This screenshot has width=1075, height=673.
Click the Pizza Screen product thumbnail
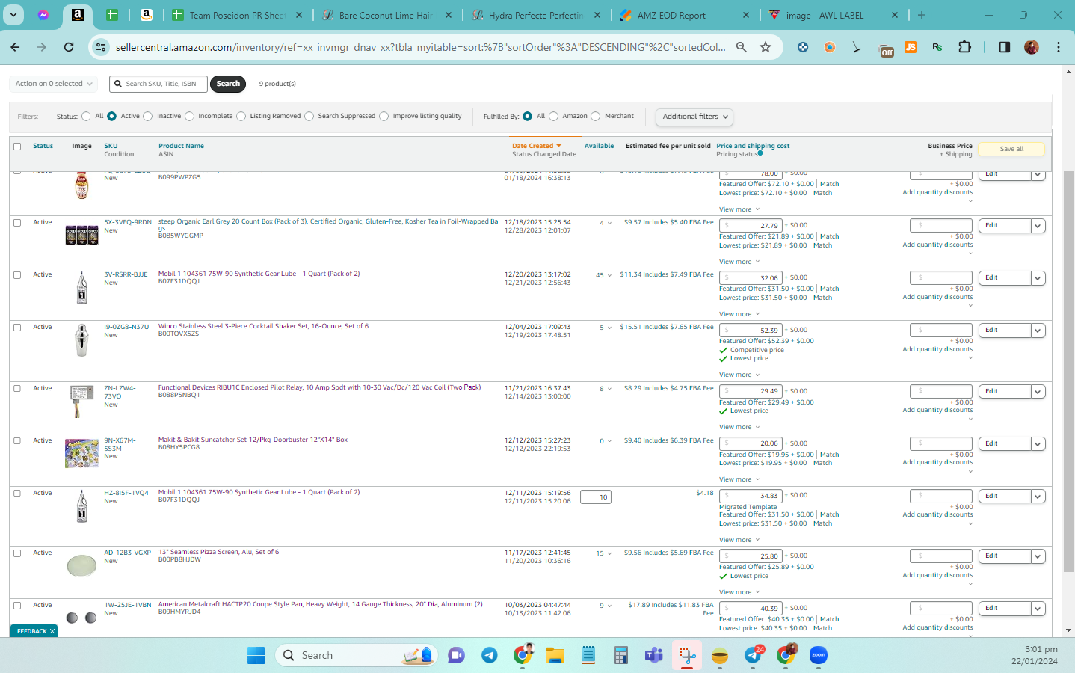(x=81, y=565)
